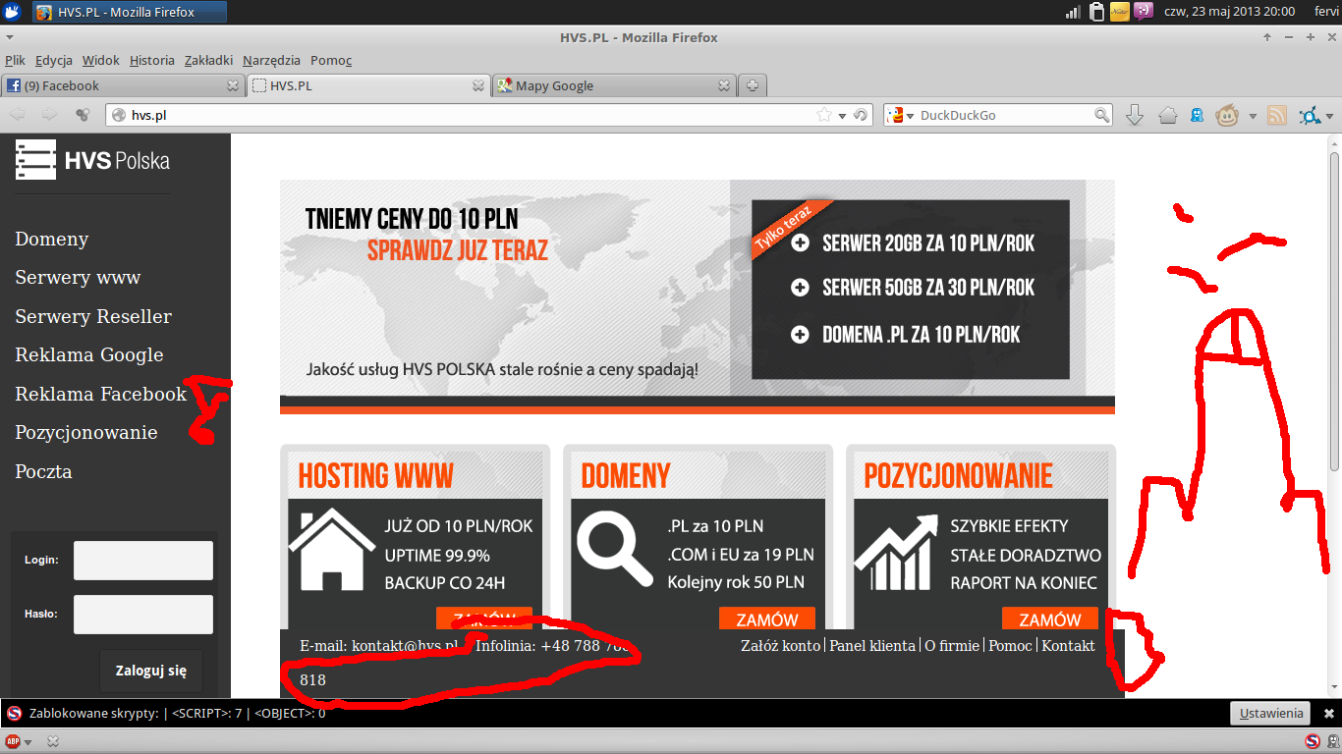Click the Login input field
The width and height of the screenshot is (1342, 754).
[x=143, y=561]
